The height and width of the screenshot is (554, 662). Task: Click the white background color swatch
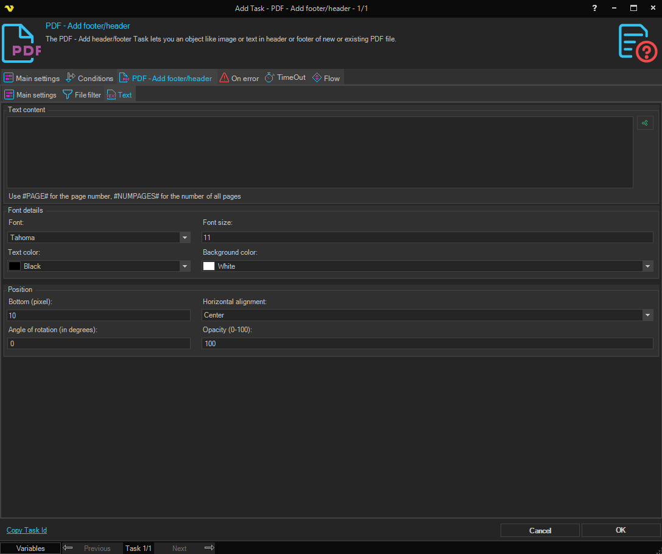click(209, 266)
